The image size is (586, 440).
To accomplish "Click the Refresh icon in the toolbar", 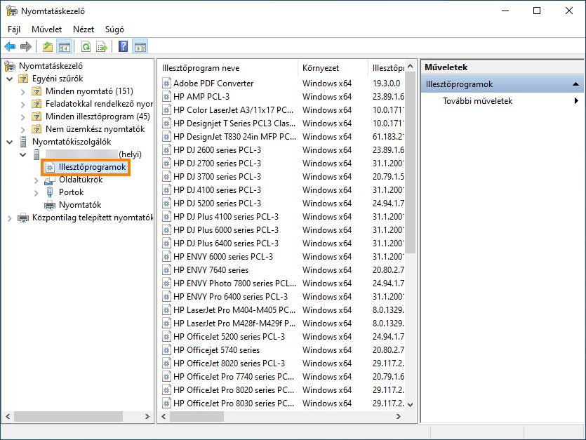I will point(86,46).
